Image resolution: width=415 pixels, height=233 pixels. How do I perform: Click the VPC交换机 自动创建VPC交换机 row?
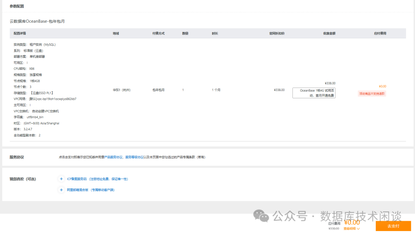(36, 111)
